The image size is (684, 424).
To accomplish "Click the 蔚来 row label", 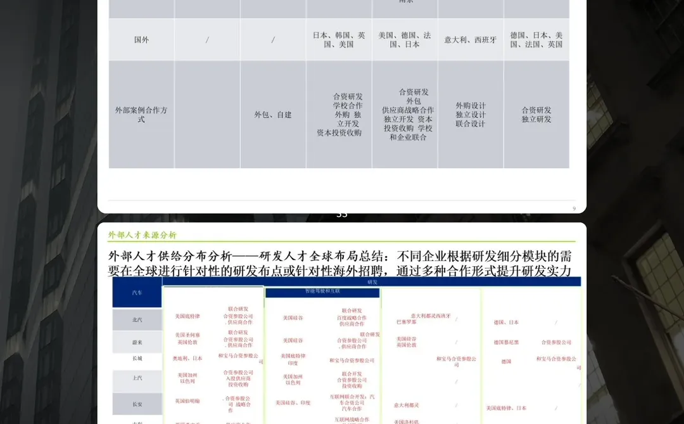I will tap(136, 342).
